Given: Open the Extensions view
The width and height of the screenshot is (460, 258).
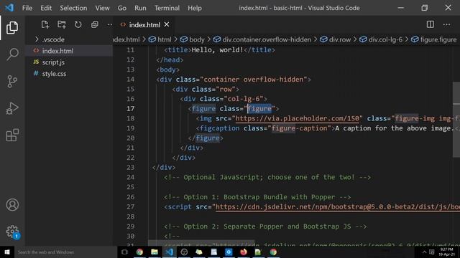Looking at the screenshot, I should pyautogui.click(x=12, y=135).
